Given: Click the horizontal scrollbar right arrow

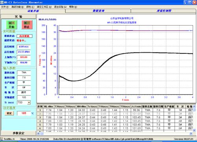Looking at the screenshot, I should point(191,133).
